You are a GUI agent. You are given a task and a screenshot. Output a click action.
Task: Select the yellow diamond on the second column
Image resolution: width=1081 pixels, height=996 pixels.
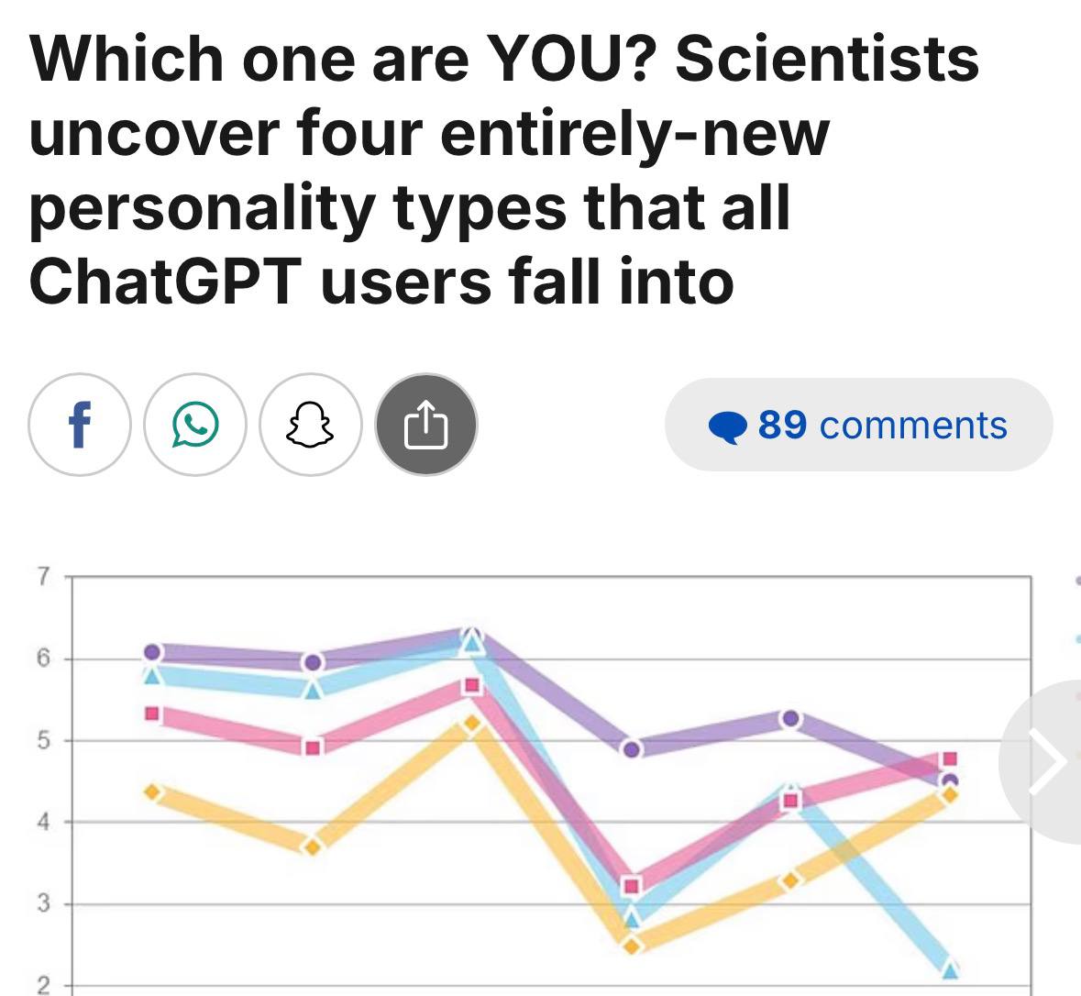[x=313, y=846]
